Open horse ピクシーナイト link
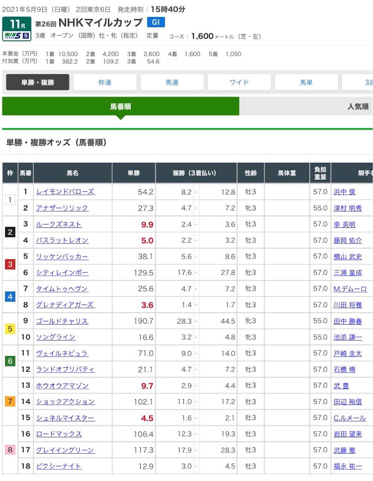 point(59,466)
